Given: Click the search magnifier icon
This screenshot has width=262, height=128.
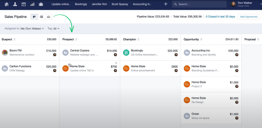Looking at the screenshot, I should 175,4.
